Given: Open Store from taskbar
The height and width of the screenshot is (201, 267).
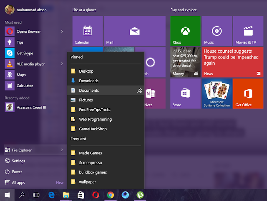Looking at the screenshot, I should coord(81,195).
